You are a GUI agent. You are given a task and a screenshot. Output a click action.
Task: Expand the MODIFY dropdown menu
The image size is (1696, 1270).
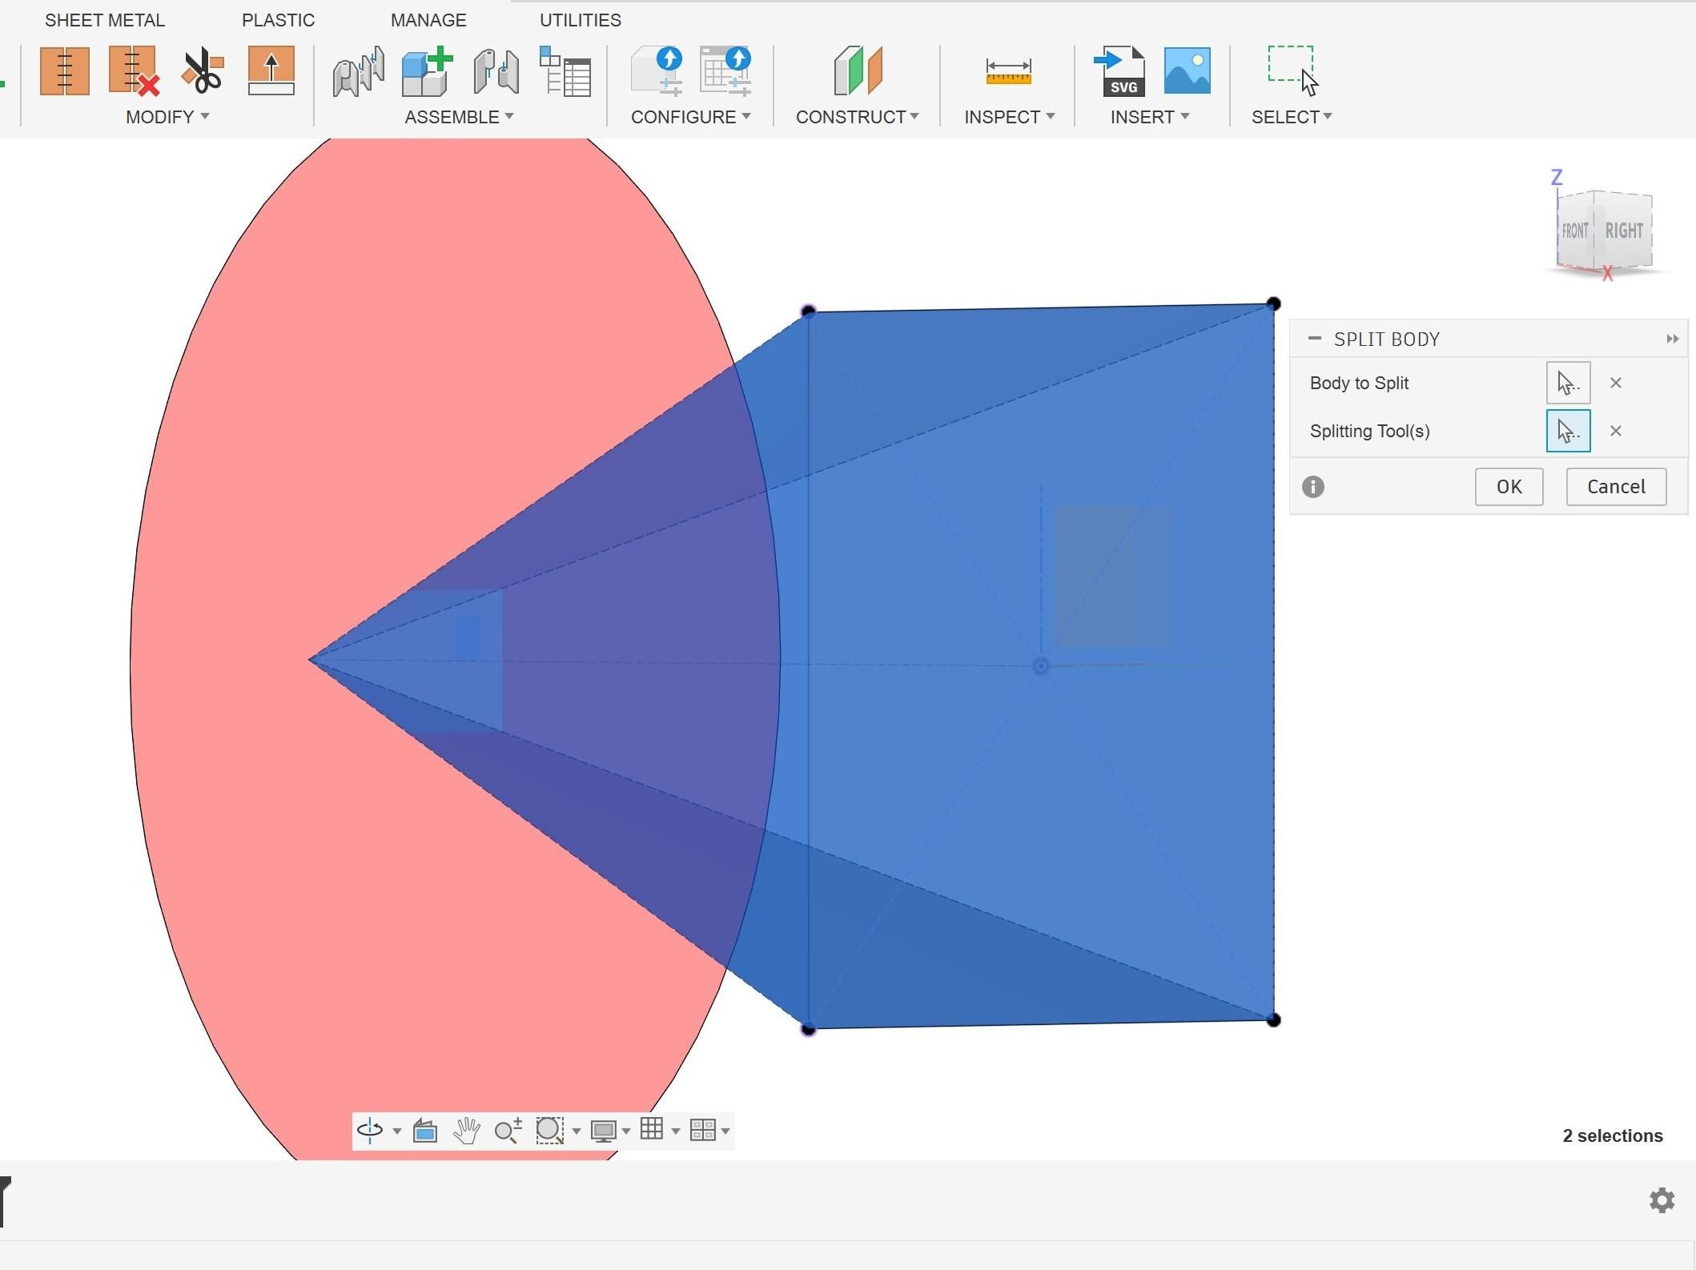(x=167, y=117)
